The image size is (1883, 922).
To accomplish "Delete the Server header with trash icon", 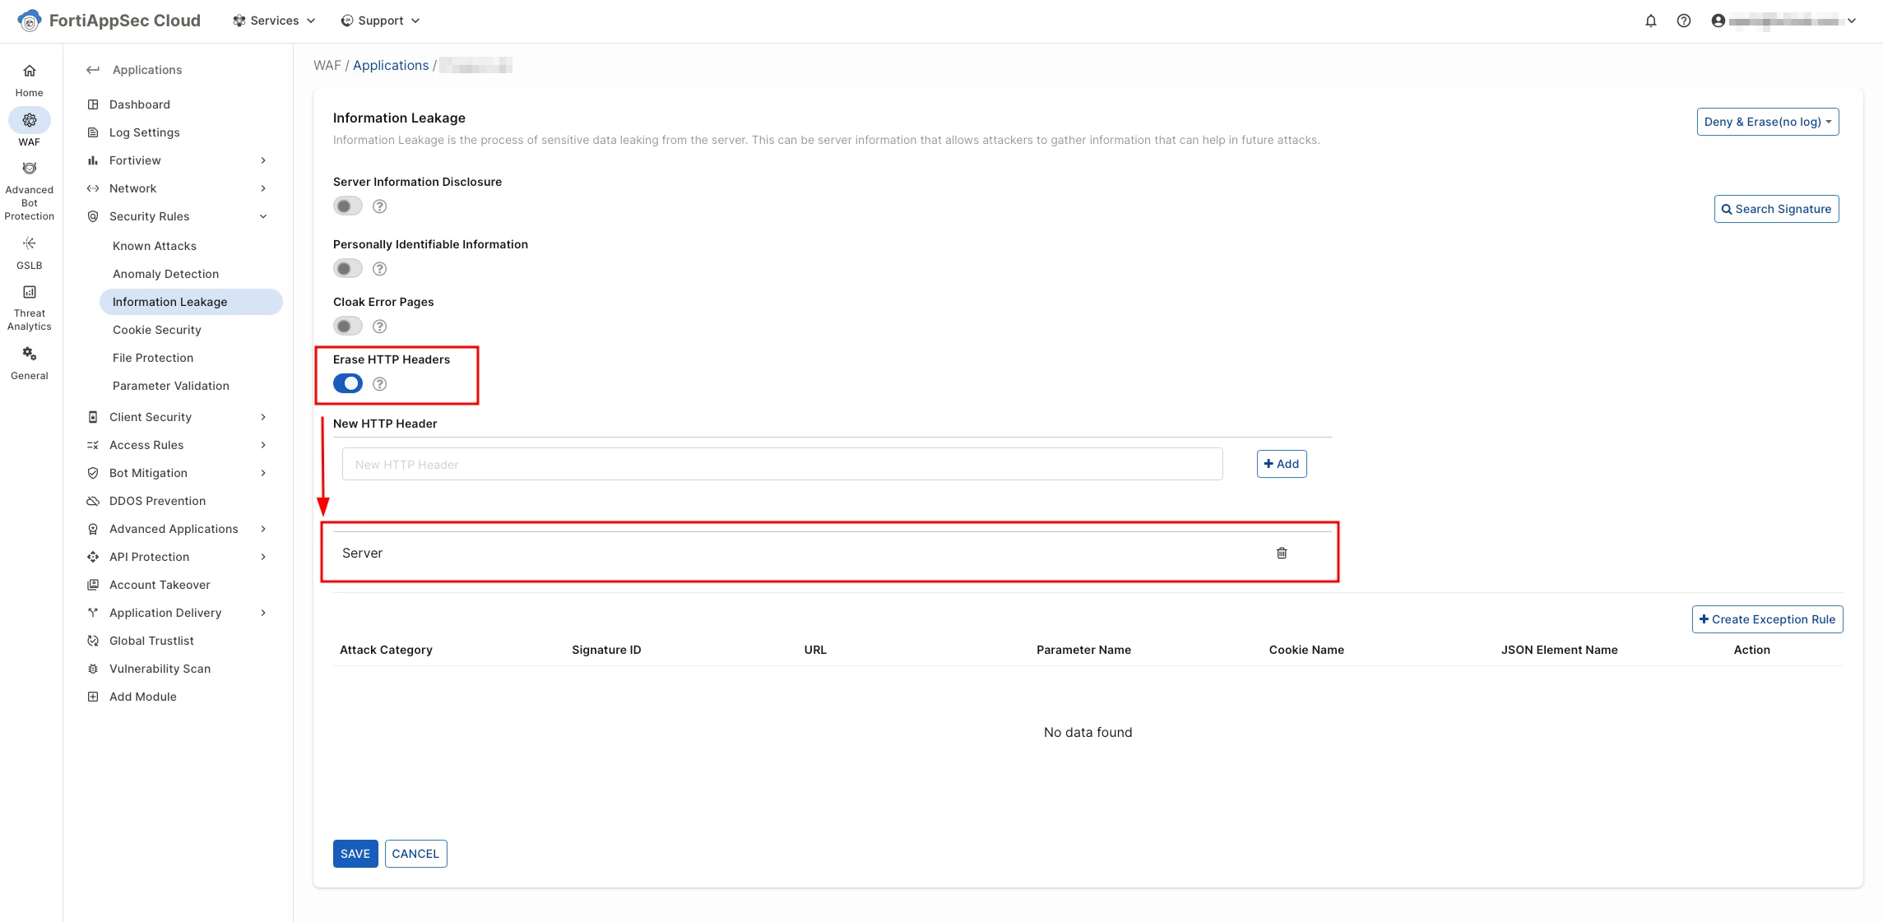I will (1282, 553).
